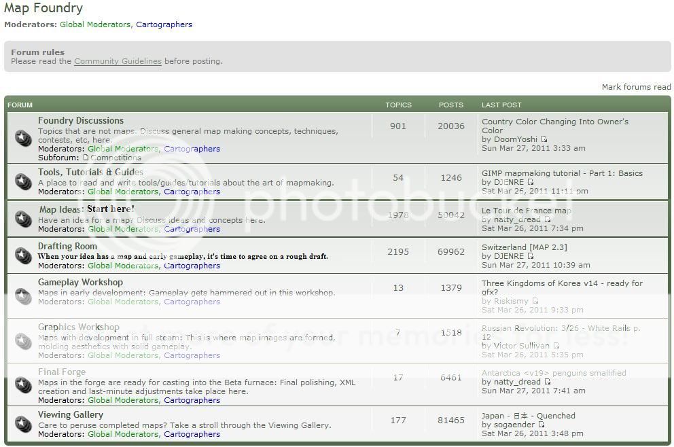Open the Drafting Room forum
674x447 pixels.
(67, 247)
